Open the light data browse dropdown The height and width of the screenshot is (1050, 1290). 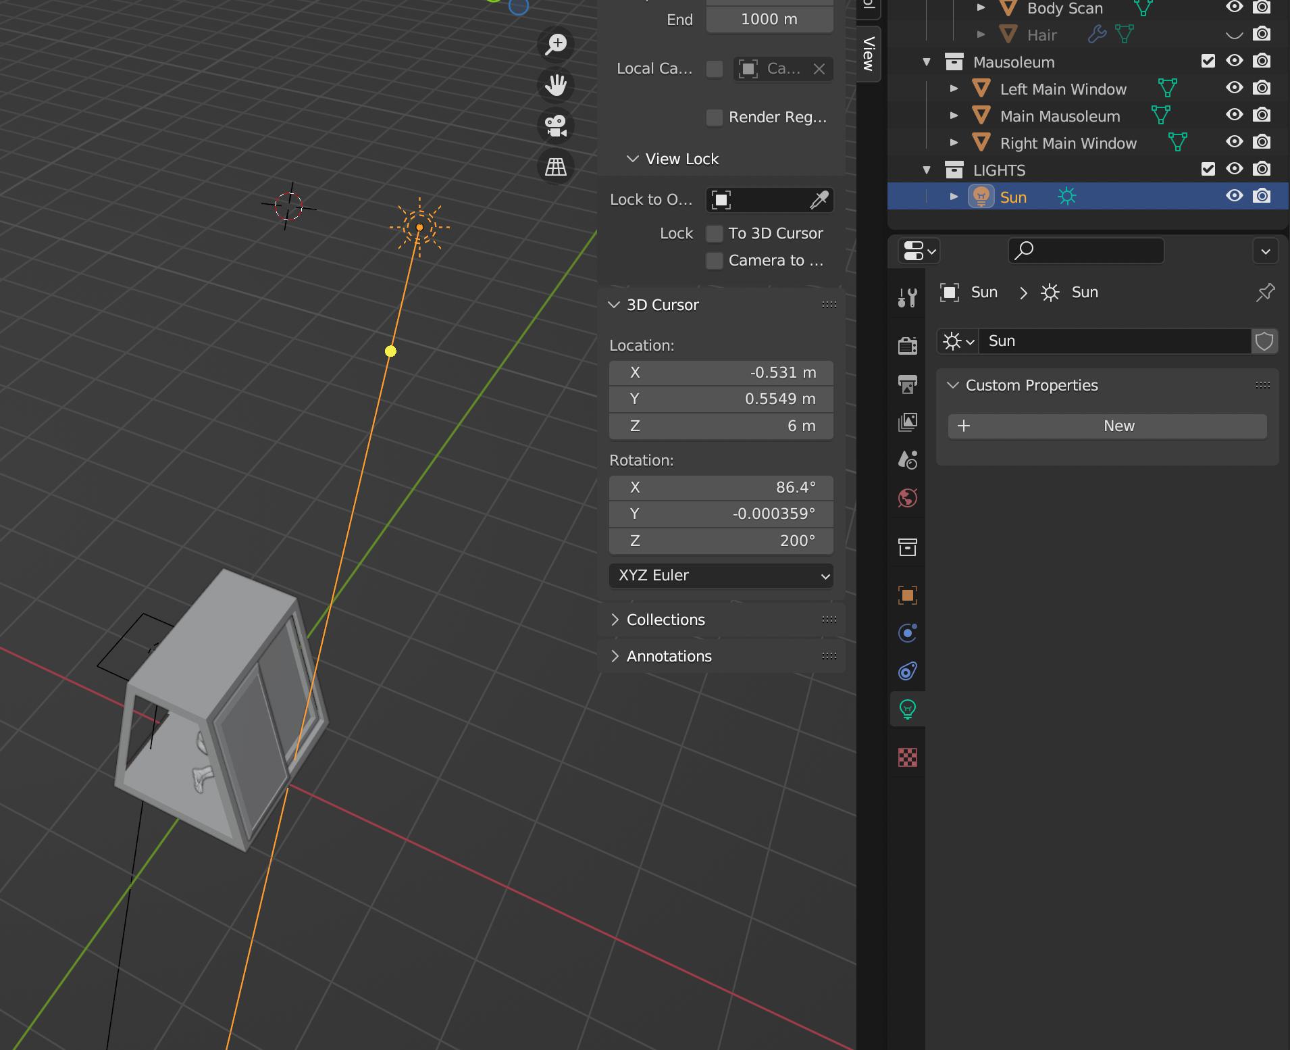coord(958,341)
